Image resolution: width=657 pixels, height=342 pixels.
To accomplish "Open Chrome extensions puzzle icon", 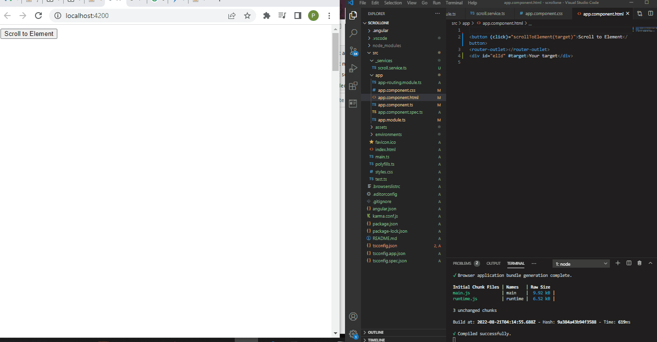I will pos(266,16).
